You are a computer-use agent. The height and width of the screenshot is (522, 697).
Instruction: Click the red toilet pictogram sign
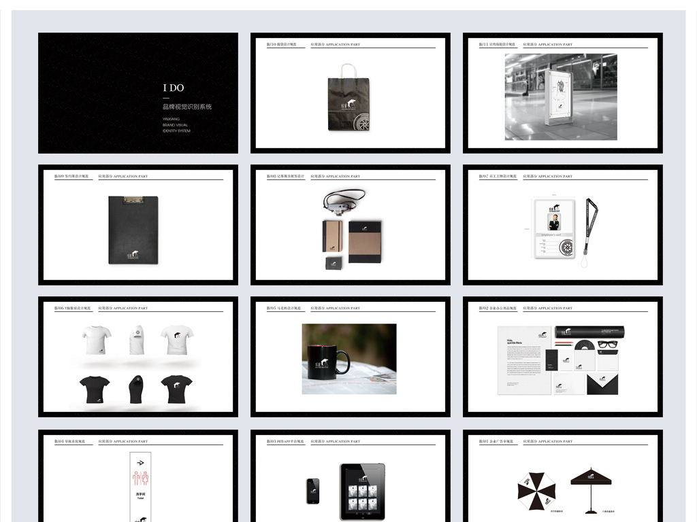(x=140, y=478)
